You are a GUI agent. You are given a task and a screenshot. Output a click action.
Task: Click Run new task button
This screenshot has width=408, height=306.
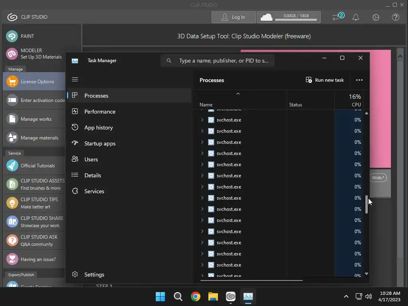[325, 80]
